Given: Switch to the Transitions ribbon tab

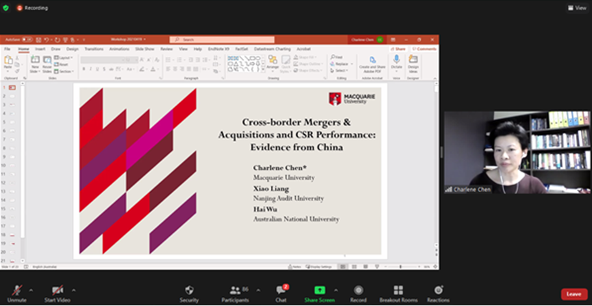Looking at the screenshot, I should point(94,49).
